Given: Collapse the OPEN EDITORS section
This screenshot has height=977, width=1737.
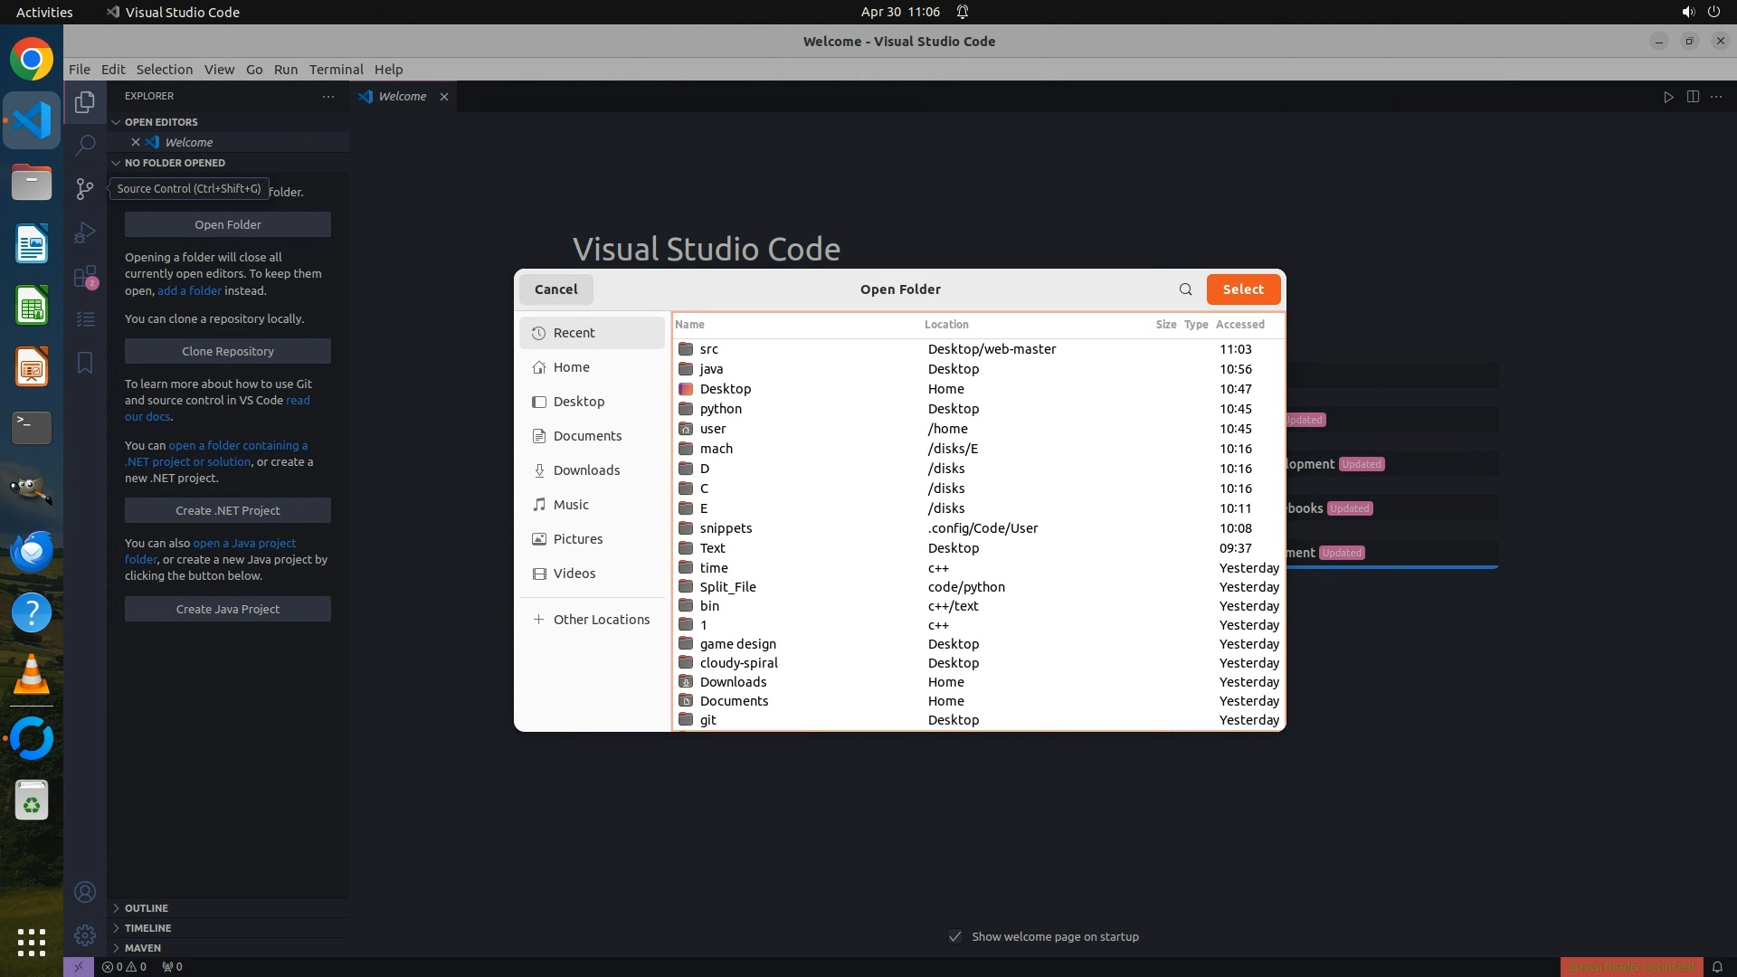Looking at the screenshot, I should tap(160, 122).
